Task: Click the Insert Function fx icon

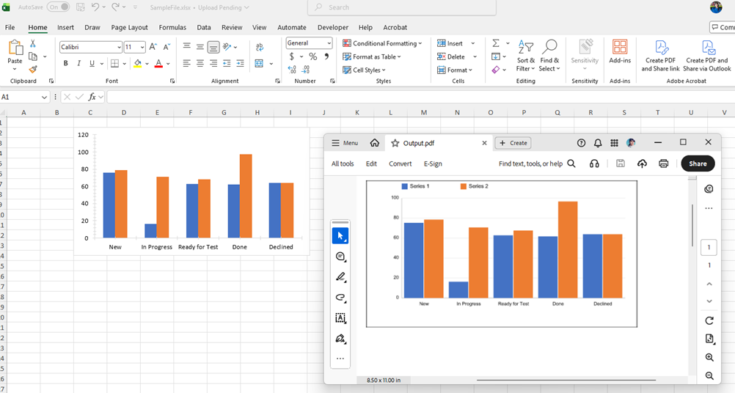Action: (92, 97)
